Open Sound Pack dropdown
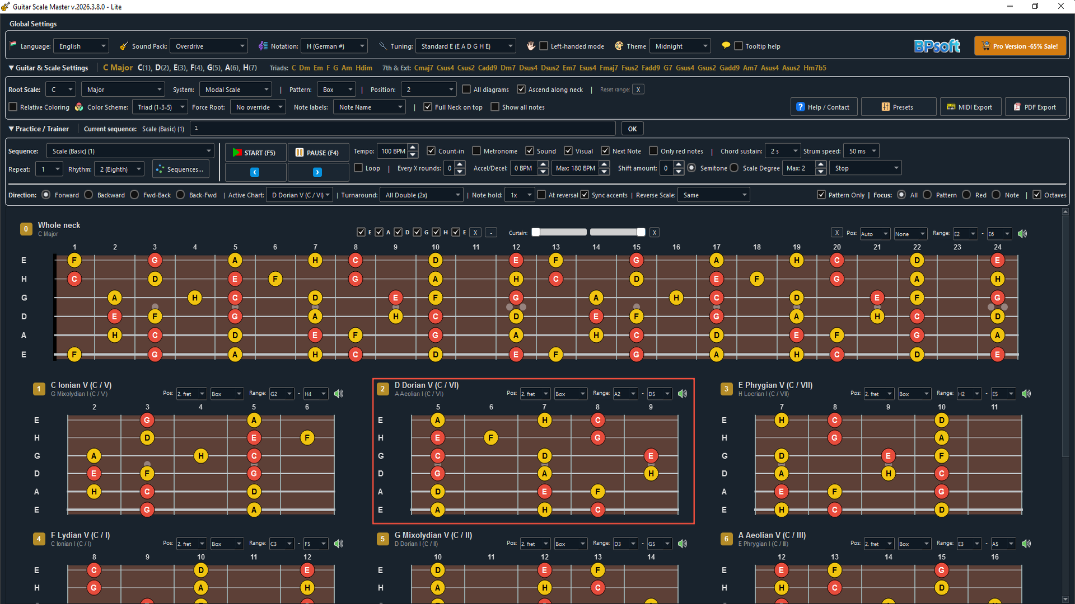Viewport: 1075px width, 604px height. click(208, 46)
